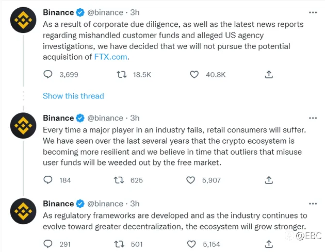
Task: Open more options on first tweet
Action: pos(313,13)
